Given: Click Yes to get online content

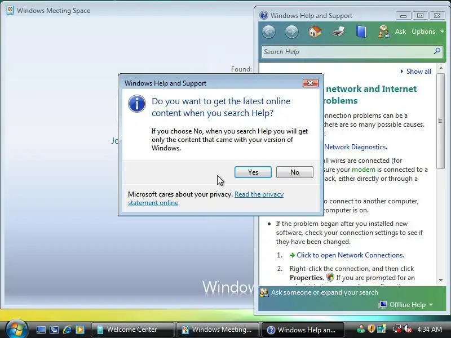Looking at the screenshot, I should (253, 172).
